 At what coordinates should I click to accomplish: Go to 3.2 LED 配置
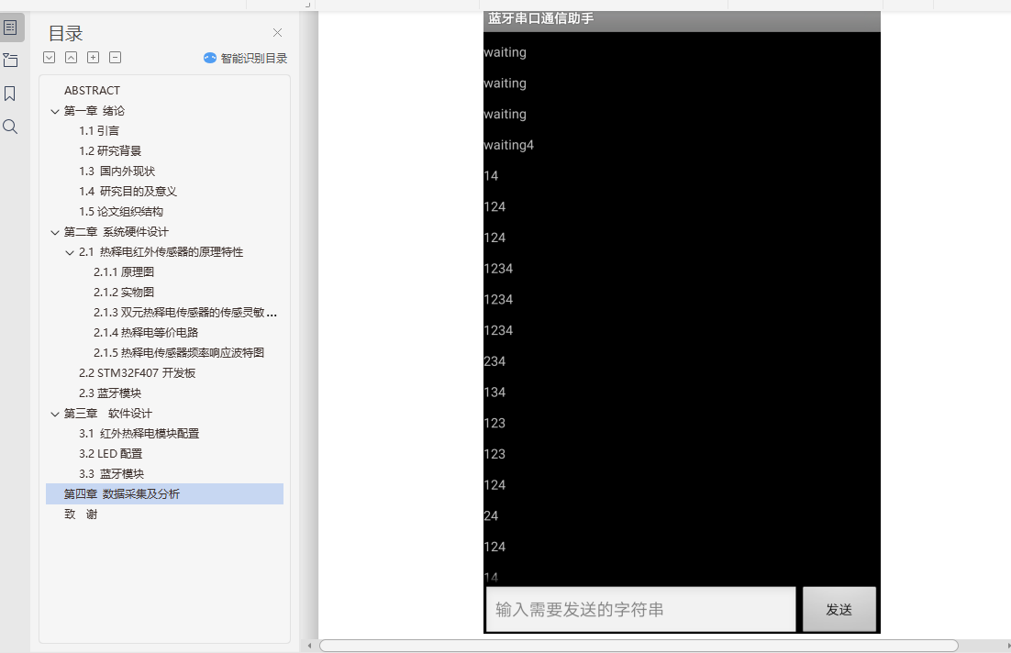[x=111, y=454]
